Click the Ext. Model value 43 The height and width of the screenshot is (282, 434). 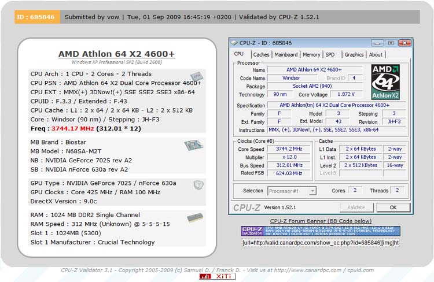(x=339, y=122)
